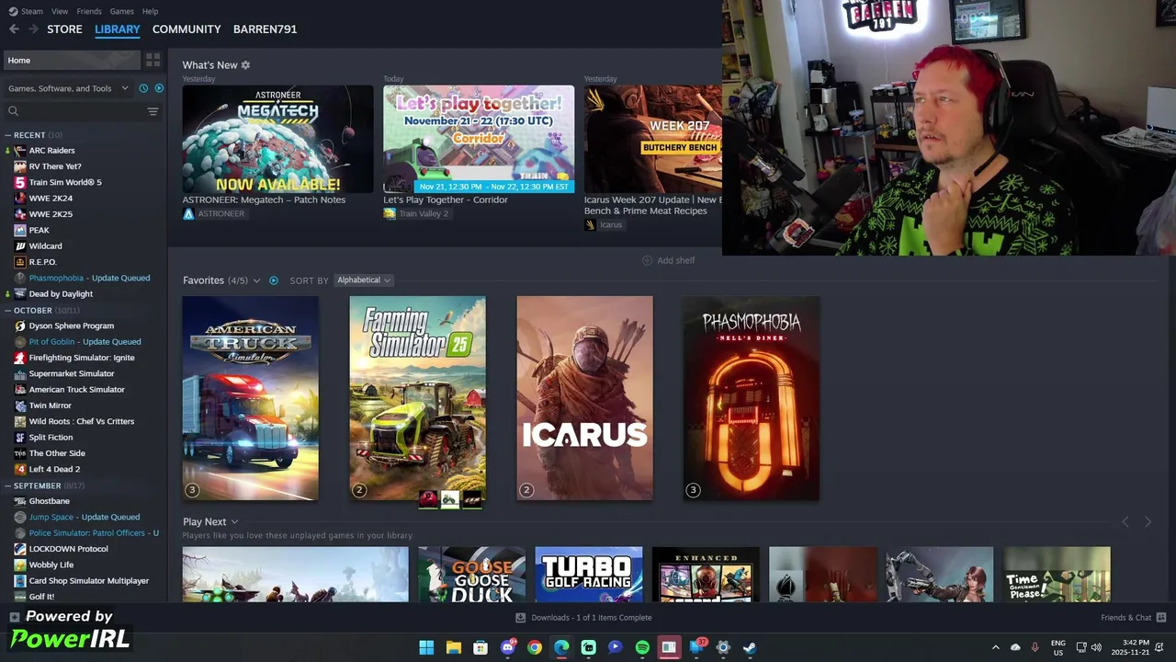Mute the microphone in system tray
1176x662 pixels.
pyautogui.click(x=1035, y=647)
